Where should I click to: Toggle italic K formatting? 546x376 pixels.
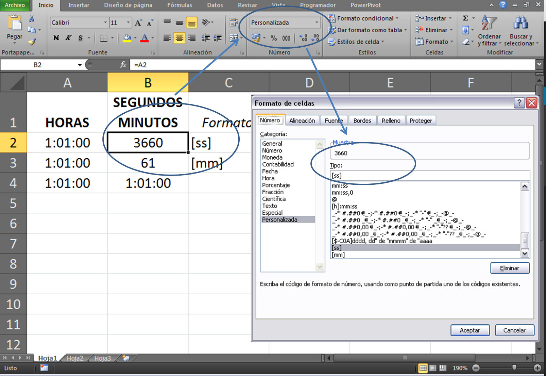tap(68, 38)
